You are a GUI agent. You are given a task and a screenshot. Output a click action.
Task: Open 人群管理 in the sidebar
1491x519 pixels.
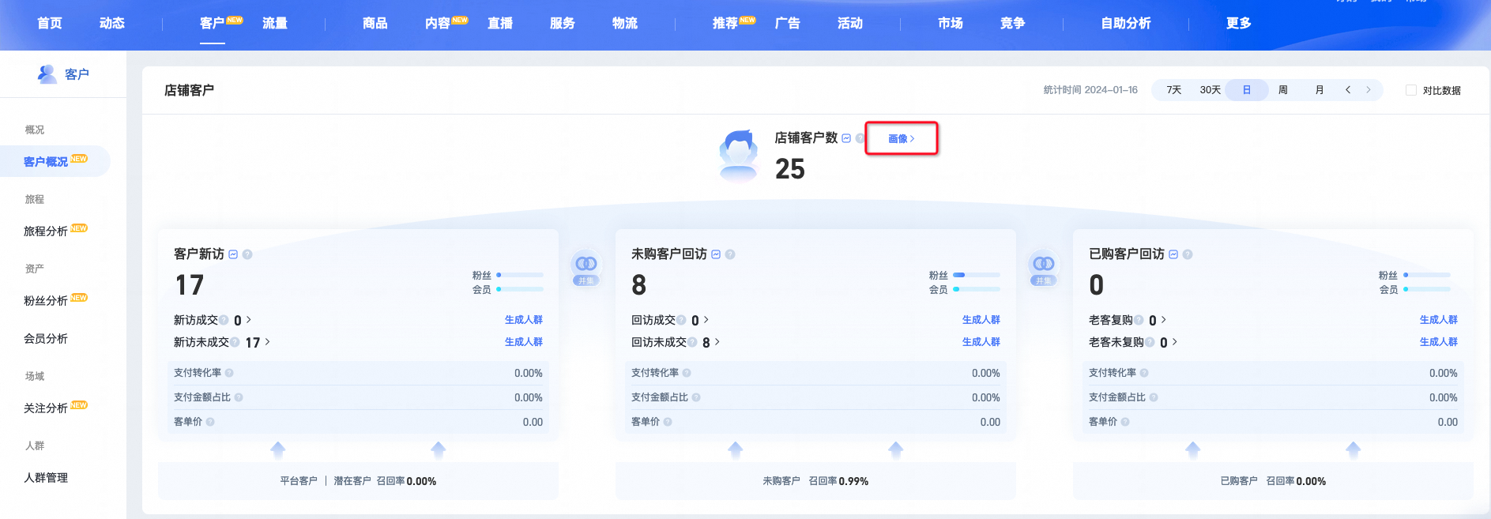(46, 478)
